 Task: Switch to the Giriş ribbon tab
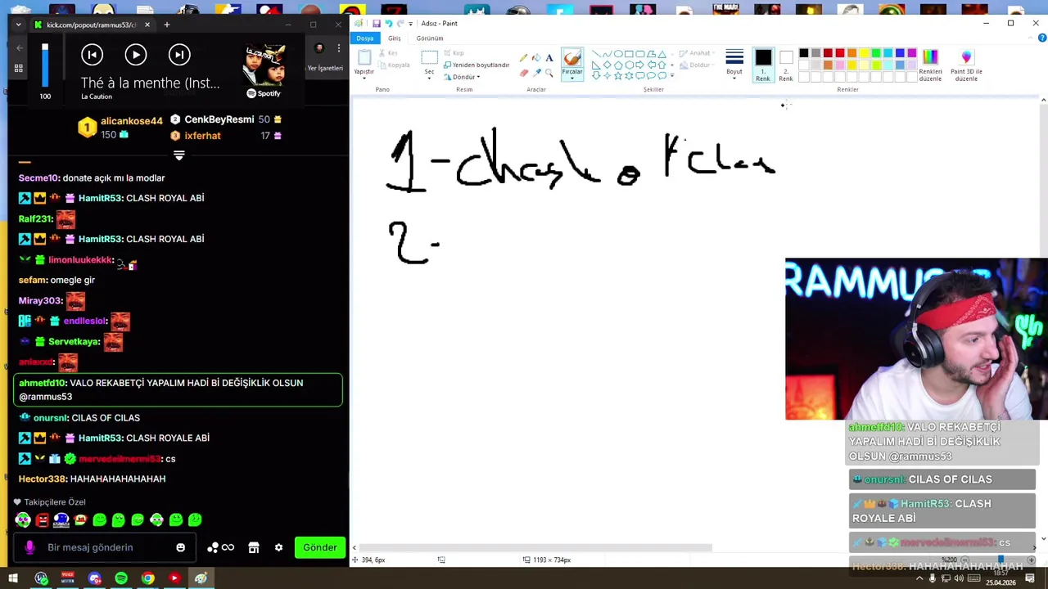coord(394,38)
